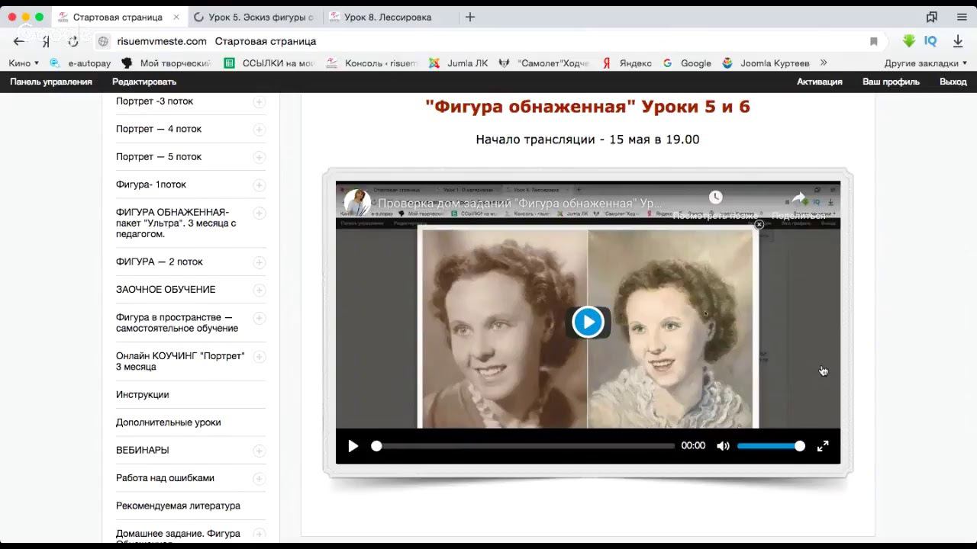
Task: Switch to the Урок 8. Лессировка tab
Action: tap(388, 17)
